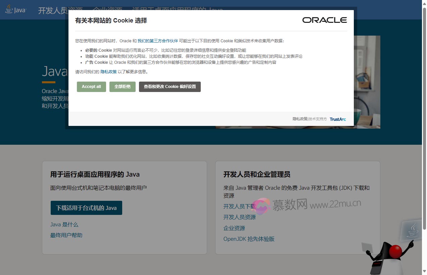Click the TrustArc logo in dialog footer
The height and width of the screenshot is (275, 427).
pos(337,119)
